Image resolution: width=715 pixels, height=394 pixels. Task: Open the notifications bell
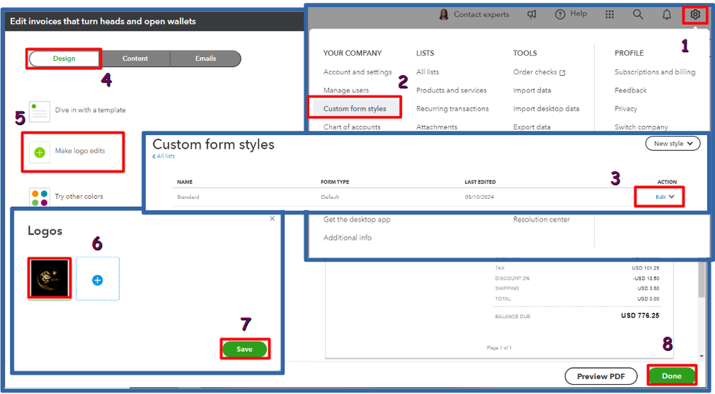pyautogui.click(x=666, y=14)
